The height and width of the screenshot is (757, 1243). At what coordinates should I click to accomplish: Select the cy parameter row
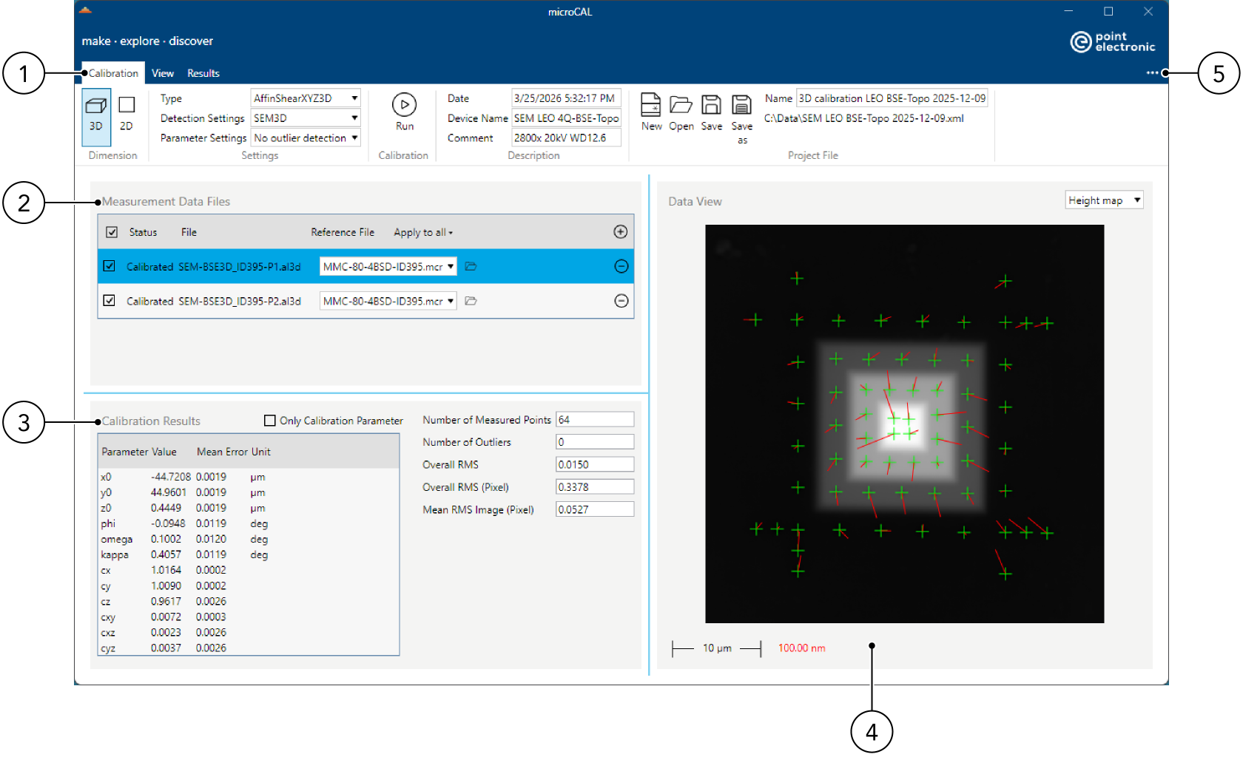coord(249,586)
